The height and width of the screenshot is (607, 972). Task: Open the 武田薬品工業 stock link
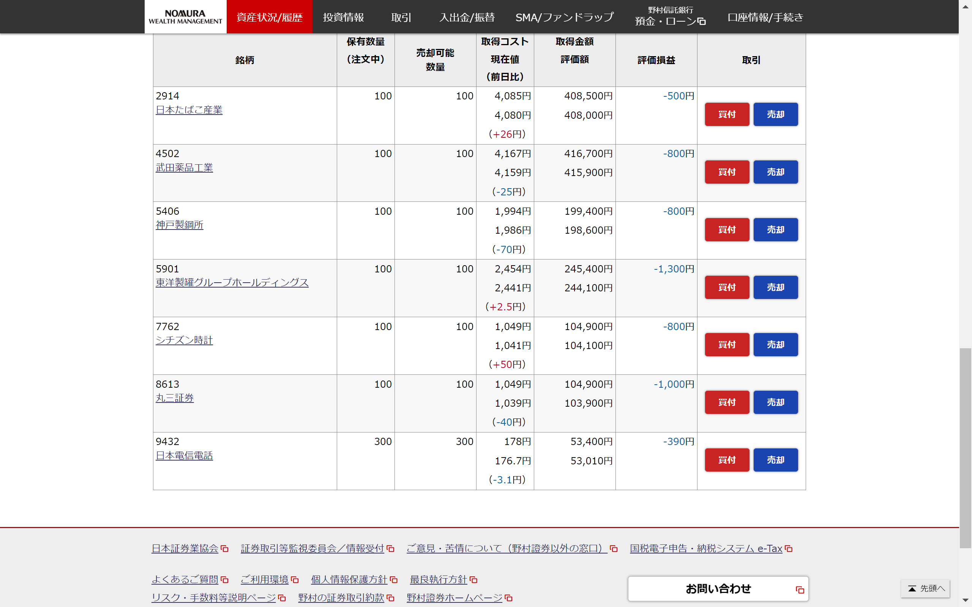click(x=184, y=167)
